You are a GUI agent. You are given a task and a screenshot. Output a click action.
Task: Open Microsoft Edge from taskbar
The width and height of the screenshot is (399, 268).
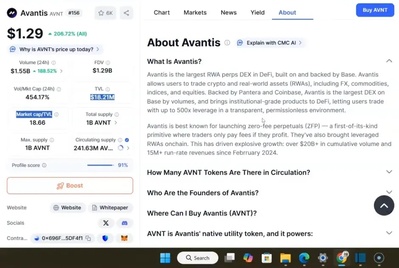point(304,258)
